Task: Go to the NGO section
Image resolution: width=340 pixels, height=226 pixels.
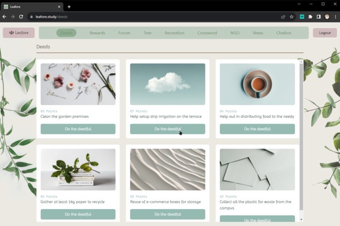Action: click(235, 33)
